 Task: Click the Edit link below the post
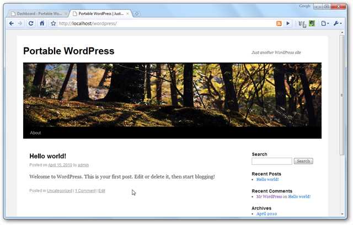tap(101, 191)
